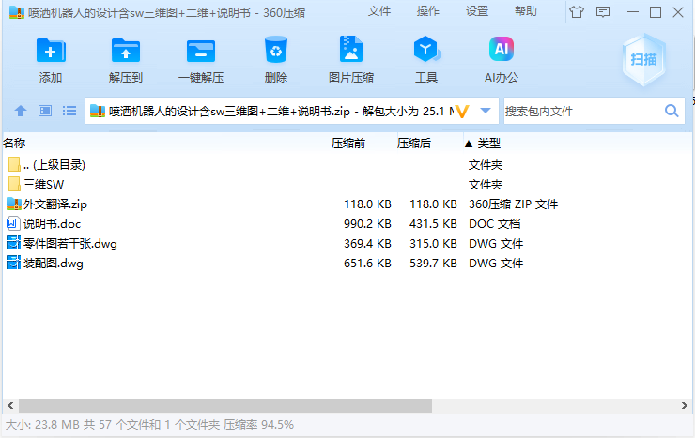Screen dimensions: 695x438
Task: Click the 315.0 KB compressed size cell
Action: (433, 243)
